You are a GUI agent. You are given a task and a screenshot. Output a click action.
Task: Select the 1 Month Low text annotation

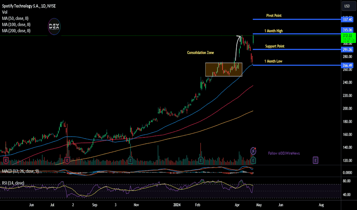click(x=273, y=61)
